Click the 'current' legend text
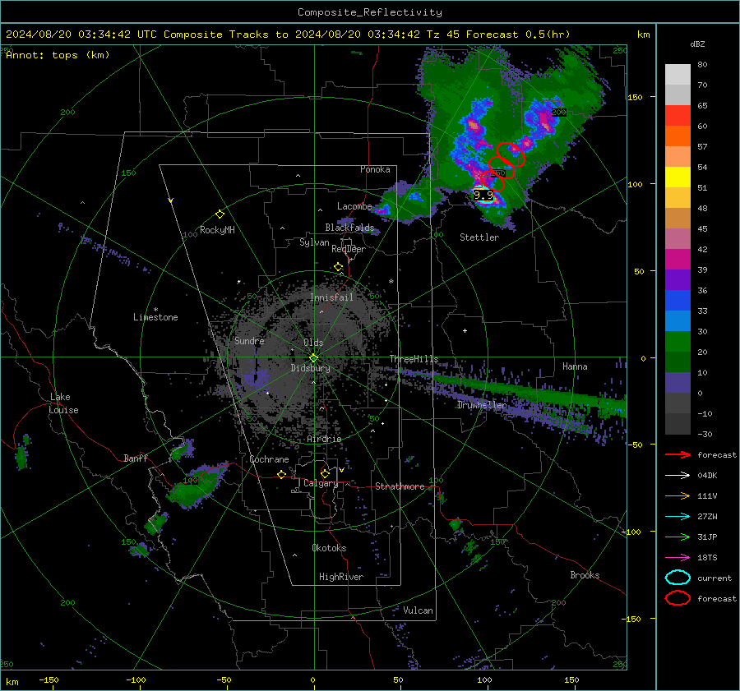This screenshot has height=691, width=740. 715,578
